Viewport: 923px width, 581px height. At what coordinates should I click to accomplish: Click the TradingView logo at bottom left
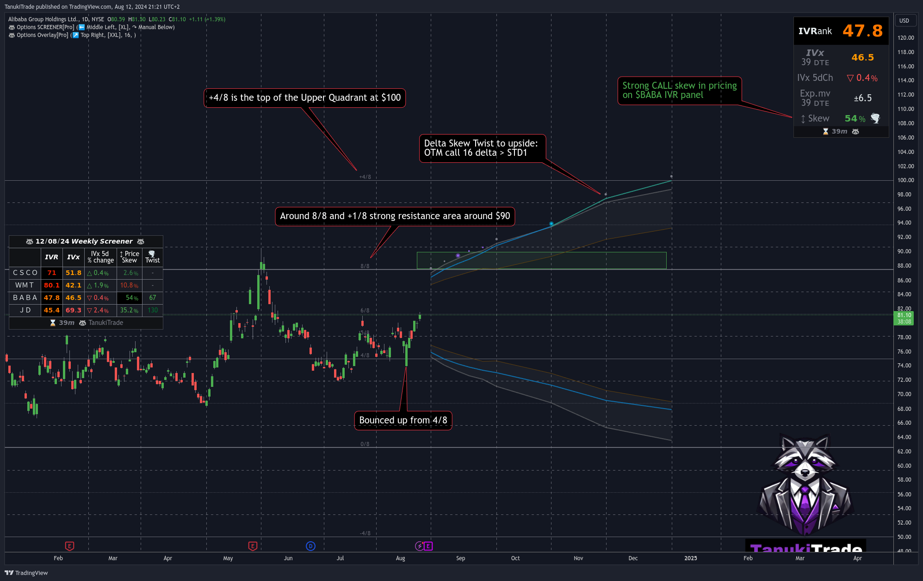point(26,573)
